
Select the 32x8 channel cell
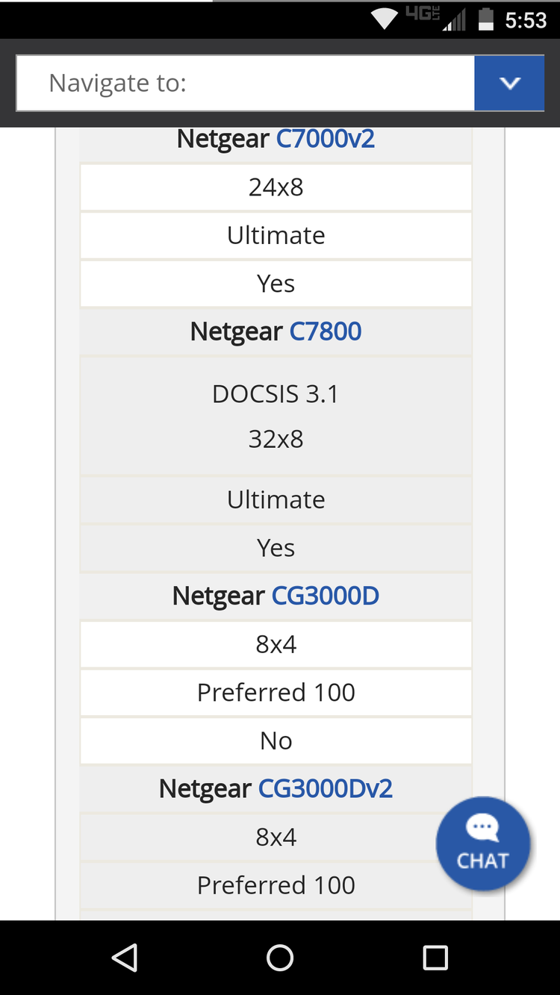[x=276, y=439]
